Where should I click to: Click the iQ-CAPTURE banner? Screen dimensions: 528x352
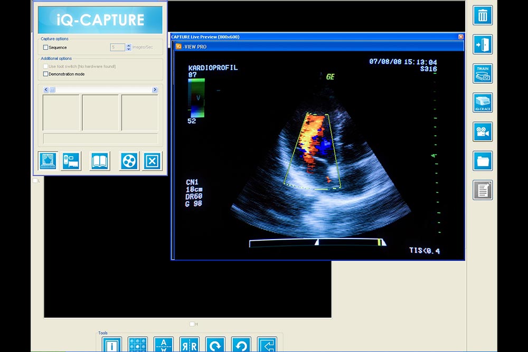point(100,20)
